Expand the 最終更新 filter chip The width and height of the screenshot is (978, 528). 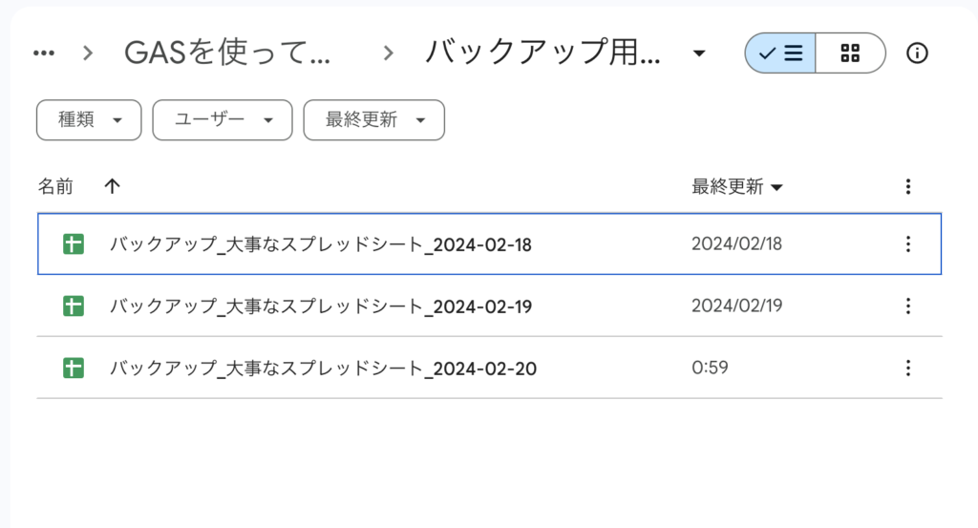pos(373,120)
